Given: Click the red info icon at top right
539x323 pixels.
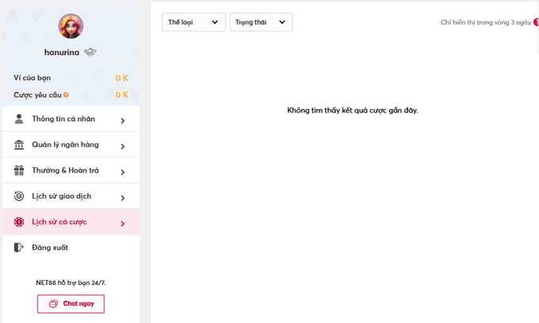Looking at the screenshot, I should 536,23.
